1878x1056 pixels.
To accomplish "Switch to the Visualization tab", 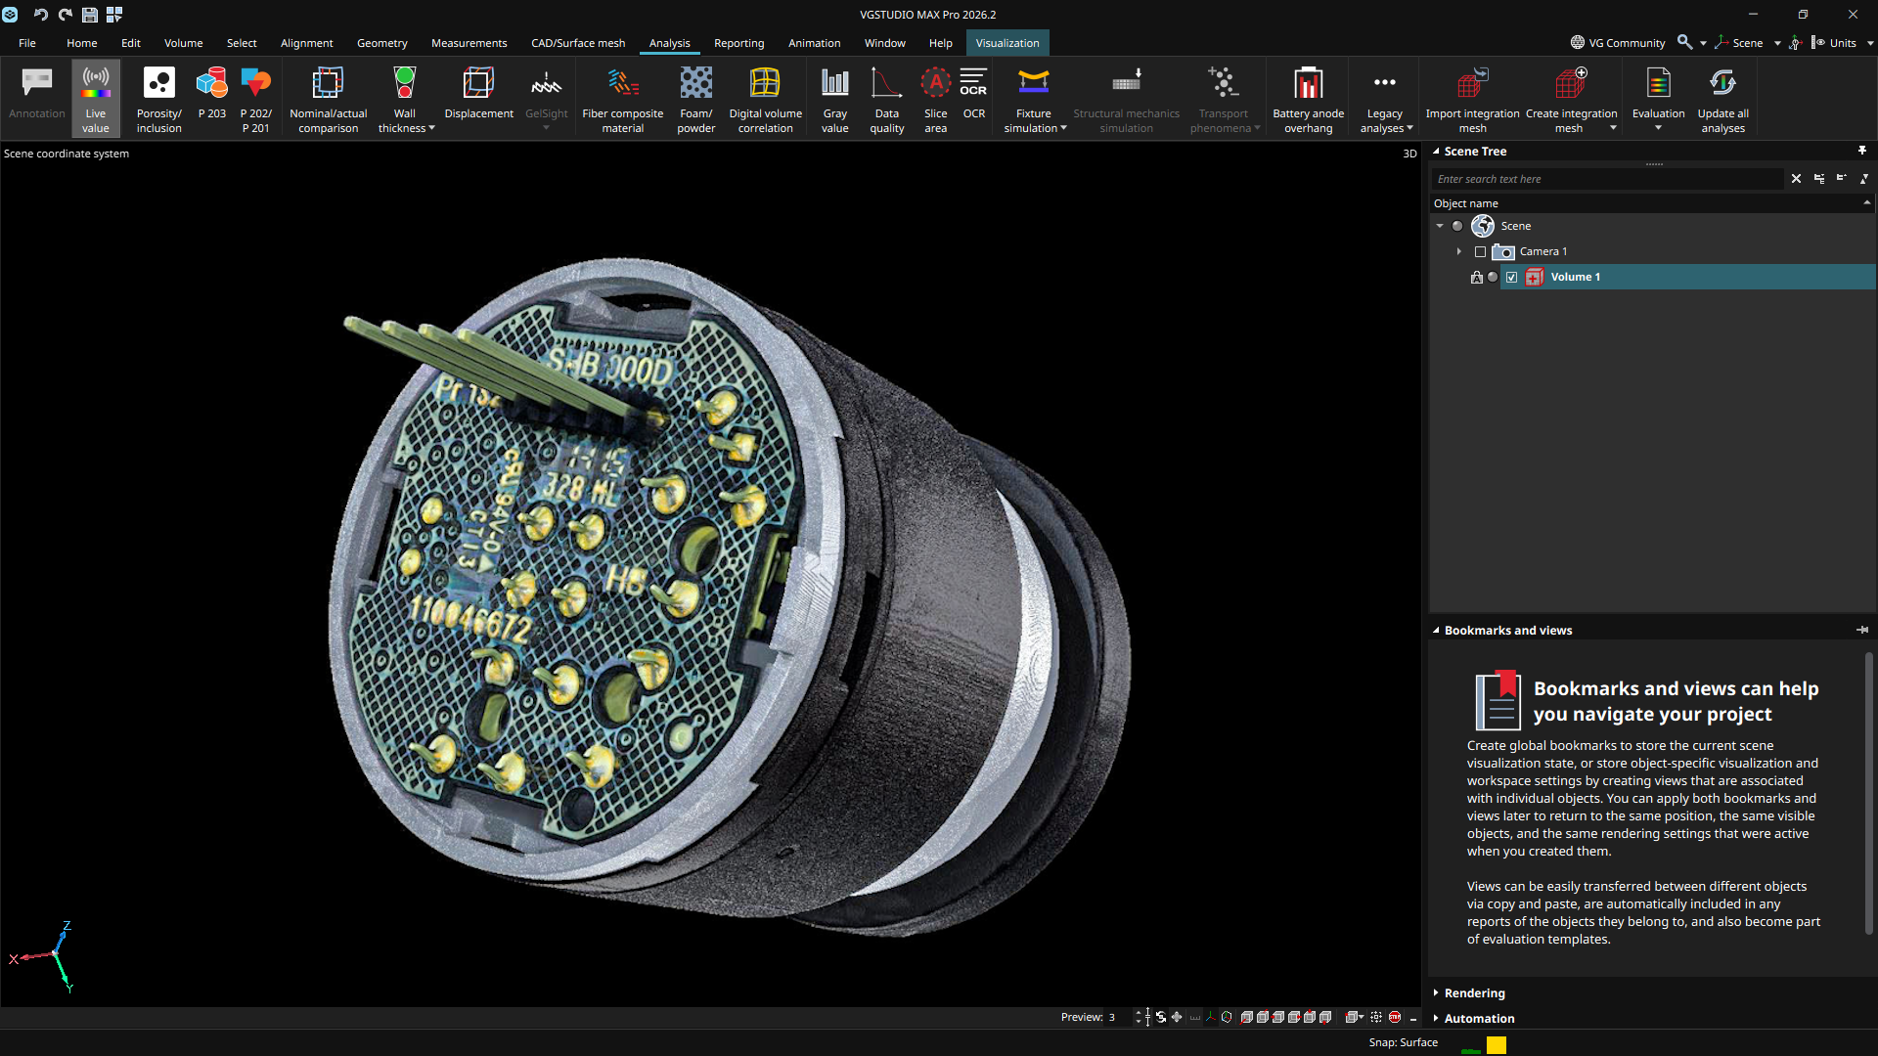I will pyautogui.click(x=1007, y=43).
